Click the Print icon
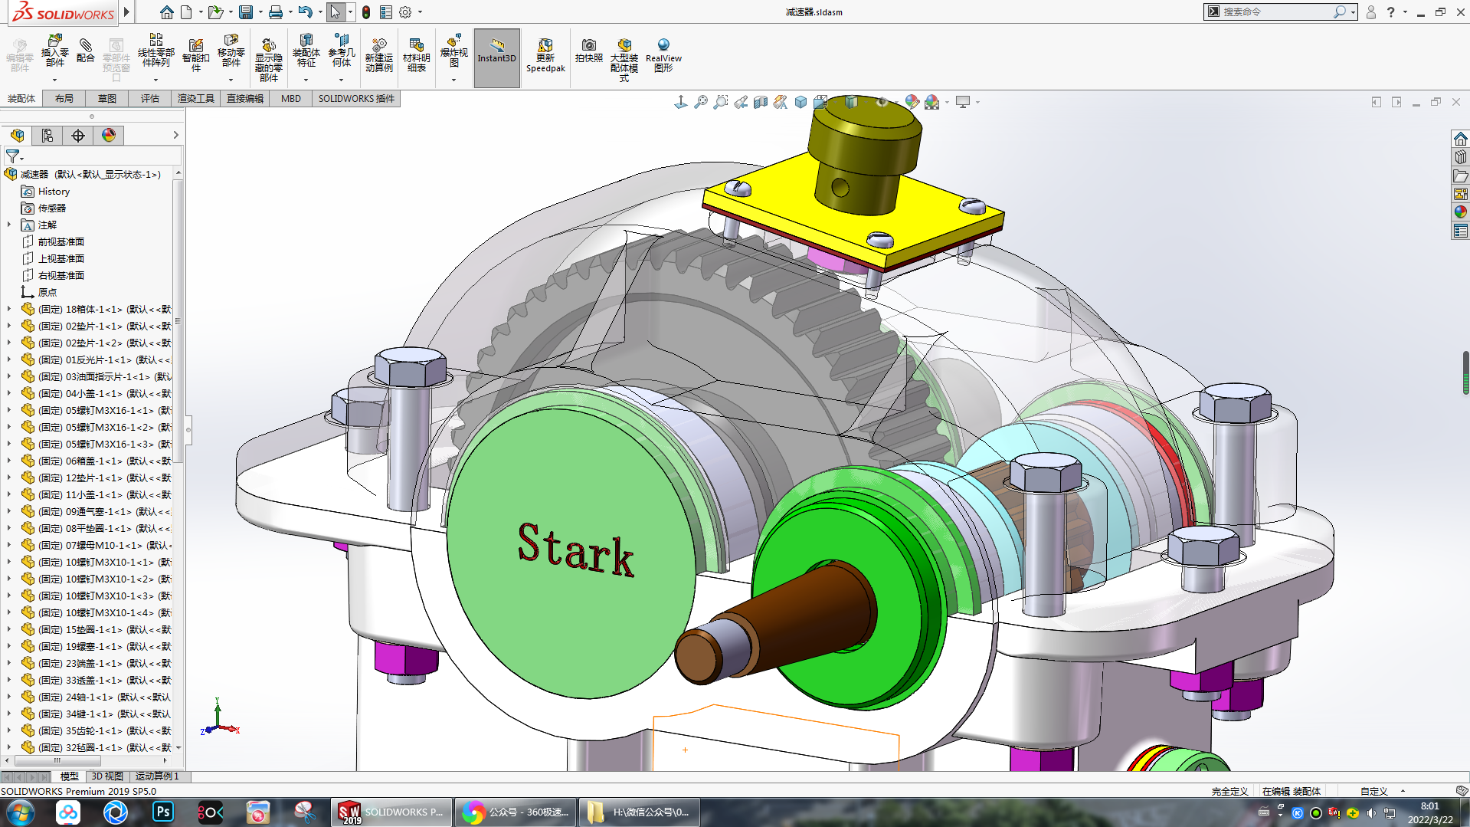1470x827 pixels. pyautogui.click(x=276, y=12)
